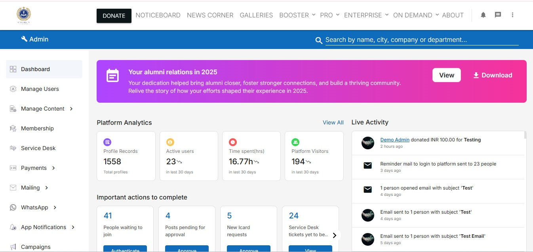Expand the Manage Content section
Viewport: 533px width, 252px height.
pyautogui.click(x=71, y=109)
